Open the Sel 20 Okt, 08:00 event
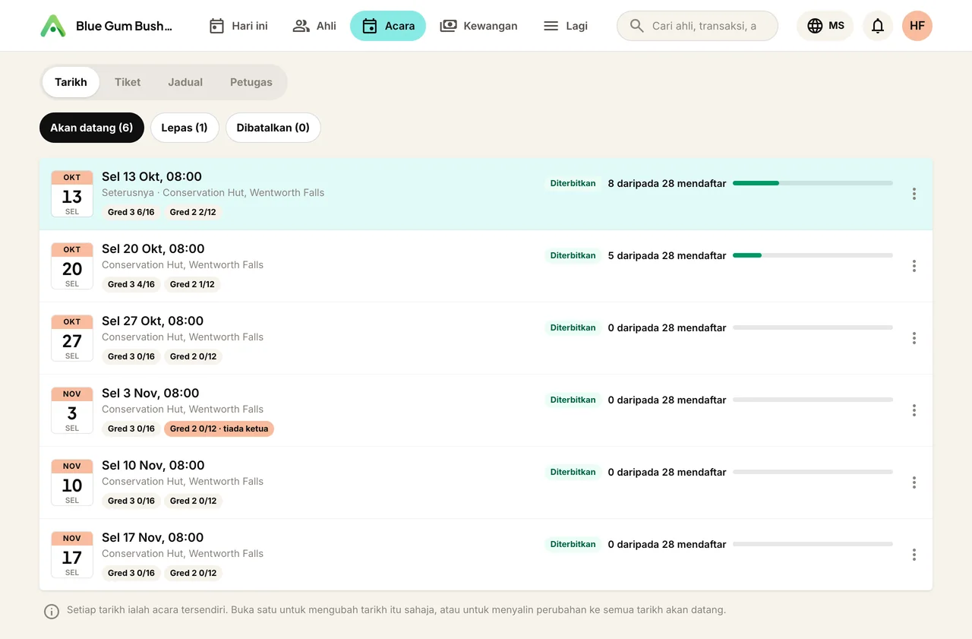This screenshot has height=639, width=972. [x=486, y=266]
